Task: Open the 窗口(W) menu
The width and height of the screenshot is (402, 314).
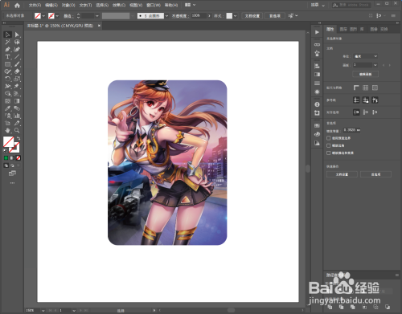Action: [154, 5]
